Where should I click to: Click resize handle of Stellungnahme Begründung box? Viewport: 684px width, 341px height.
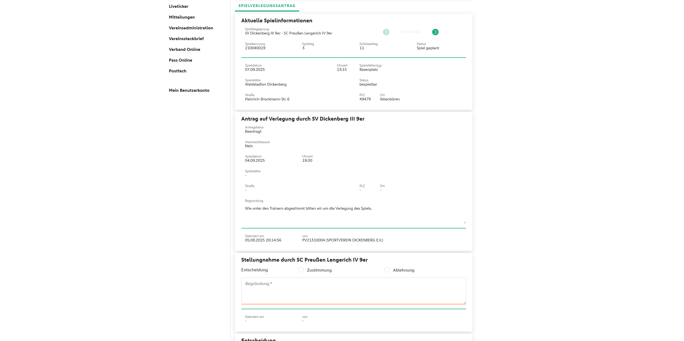[x=464, y=303]
